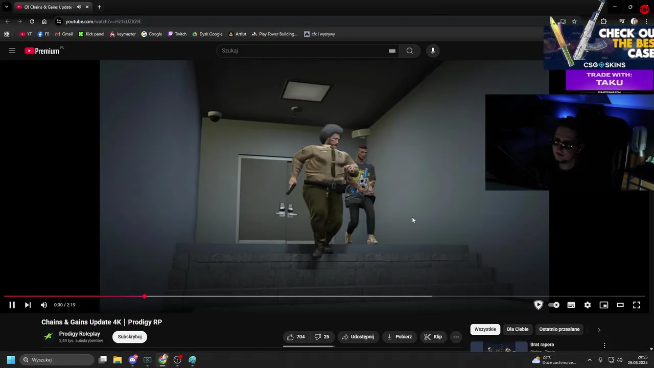Open a new browser tab

(x=99, y=7)
